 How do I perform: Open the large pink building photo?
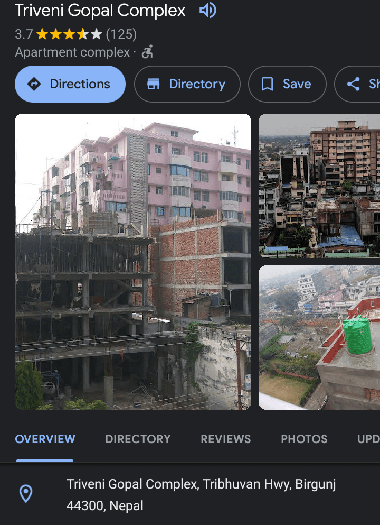pos(133,262)
